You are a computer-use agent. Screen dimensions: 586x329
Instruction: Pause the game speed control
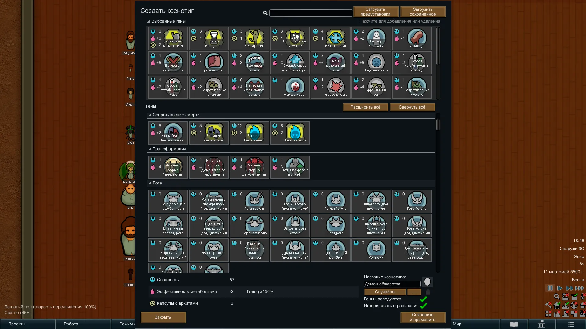550,288
